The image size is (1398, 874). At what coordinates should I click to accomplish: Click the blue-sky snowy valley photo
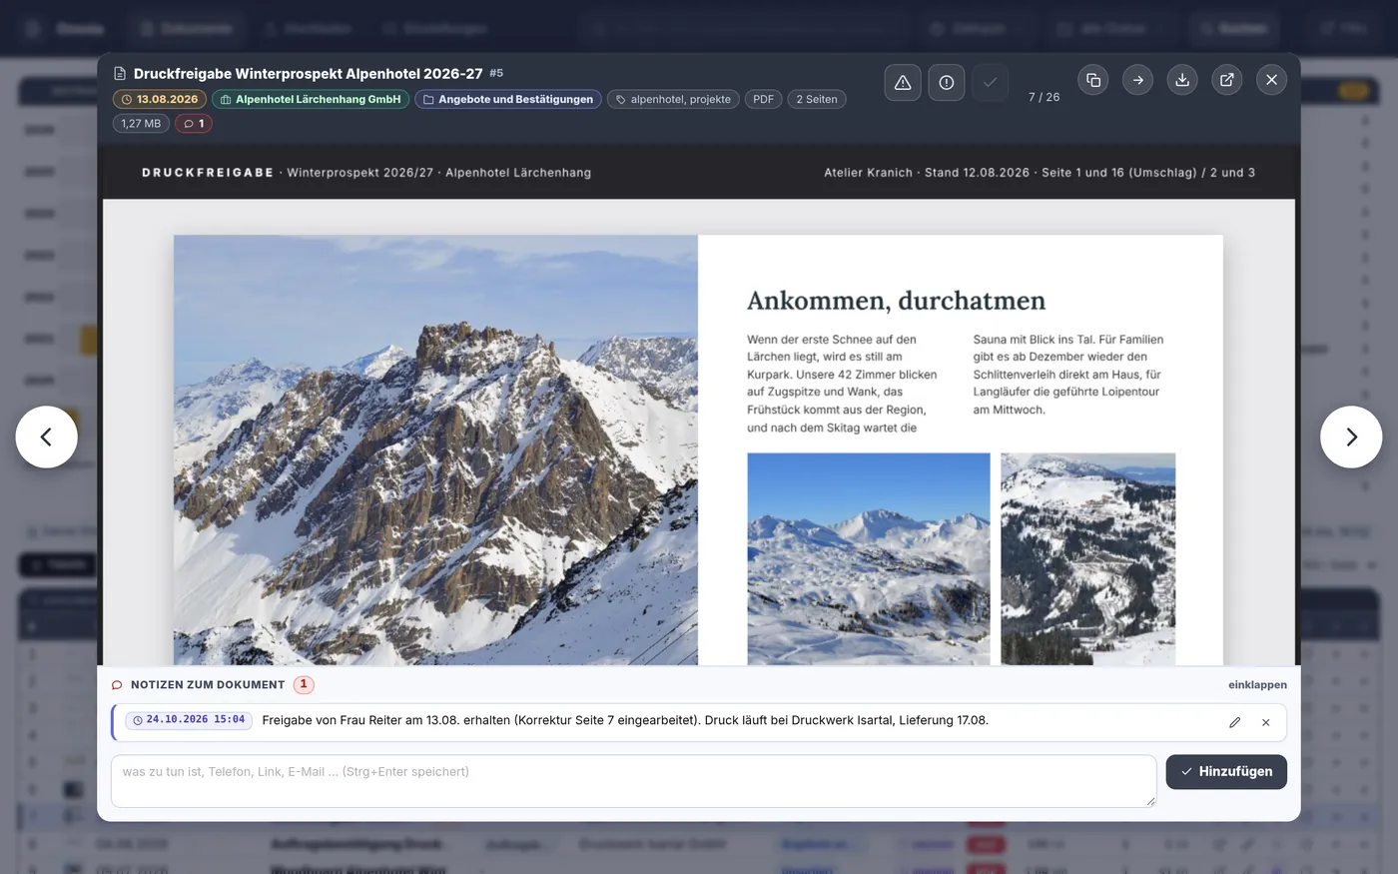(869, 559)
